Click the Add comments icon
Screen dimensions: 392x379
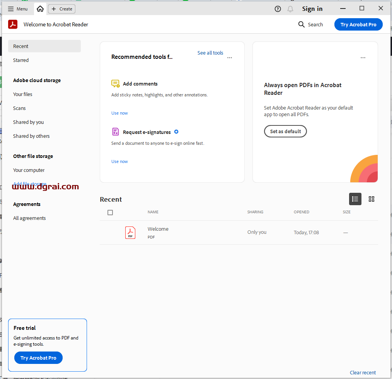click(x=115, y=84)
